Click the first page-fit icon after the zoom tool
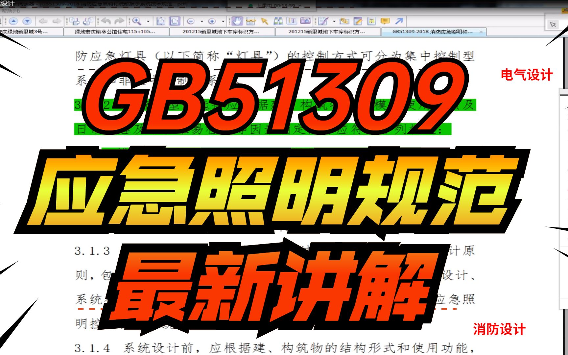The width and height of the screenshot is (568, 355). (161, 21)
